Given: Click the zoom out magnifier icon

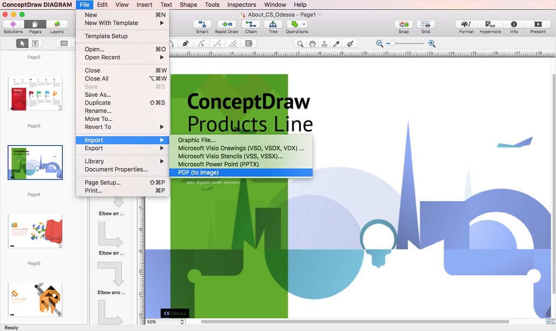Looking at the screenshot, I should [380, 43].
